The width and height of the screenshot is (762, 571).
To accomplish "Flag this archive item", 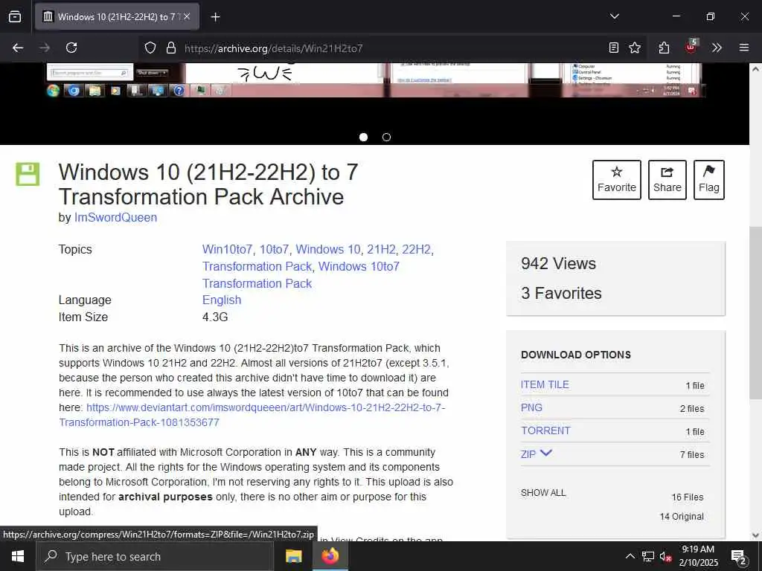I will pos(709,180).
